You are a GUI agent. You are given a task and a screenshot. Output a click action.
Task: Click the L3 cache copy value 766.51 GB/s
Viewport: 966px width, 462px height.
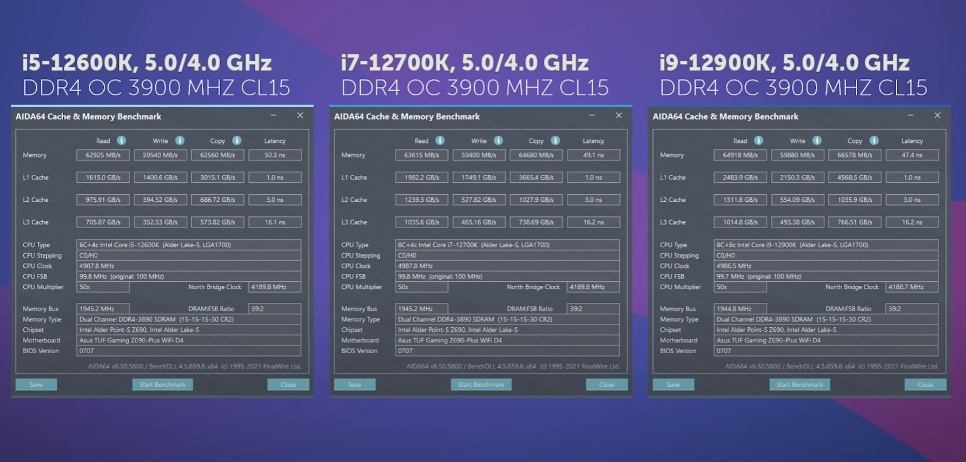click(855, 222)
